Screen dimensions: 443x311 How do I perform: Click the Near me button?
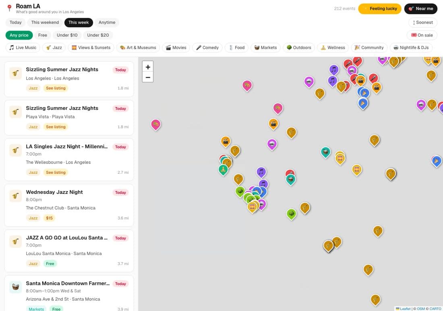(x=421, y=9)
